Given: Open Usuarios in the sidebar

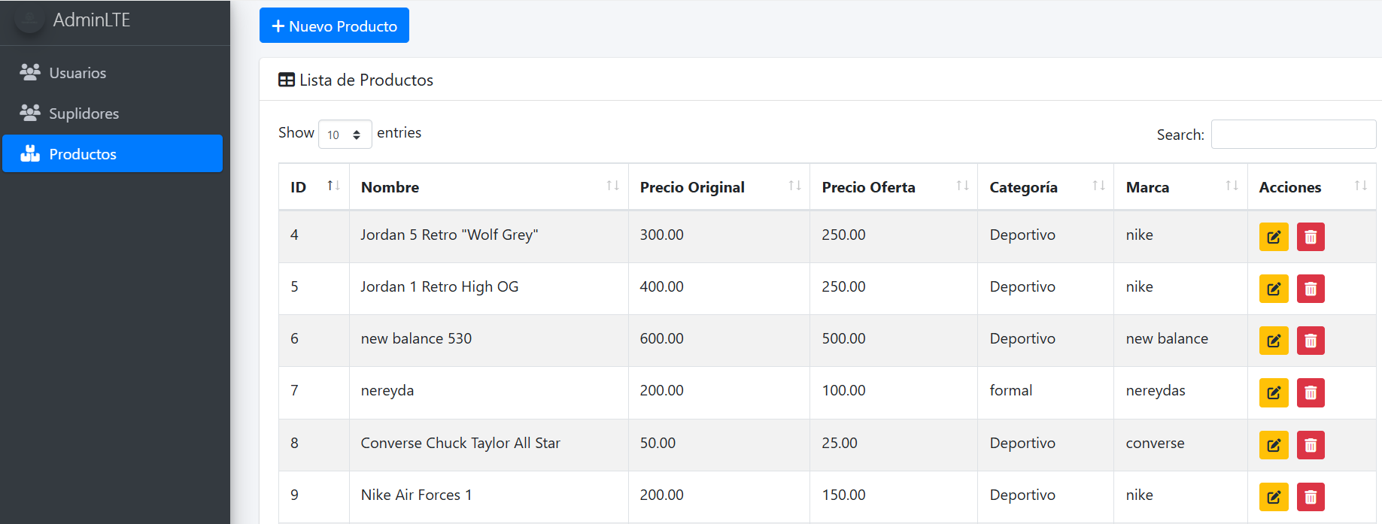Looking at the screenshot, I should (x=77, y=73).
